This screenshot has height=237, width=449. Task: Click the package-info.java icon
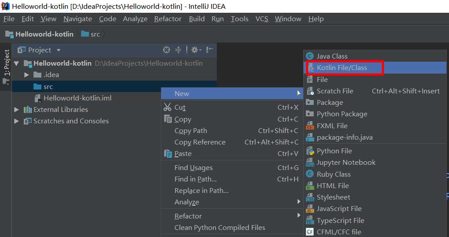pos(310,137)
